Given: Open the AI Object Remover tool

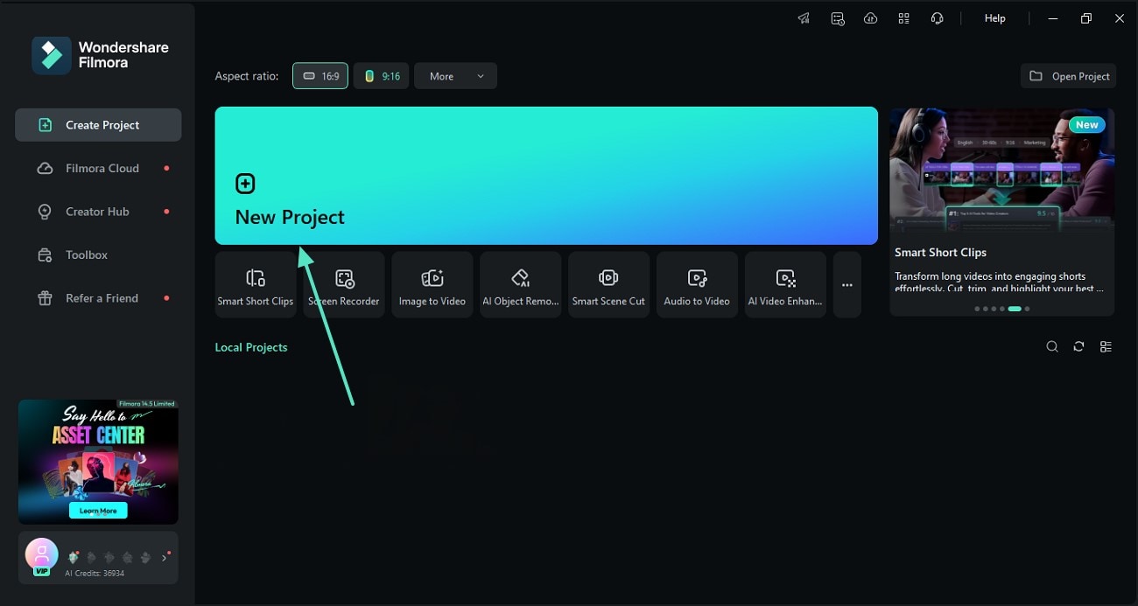Looking at the screenshot, I should 520,284.
